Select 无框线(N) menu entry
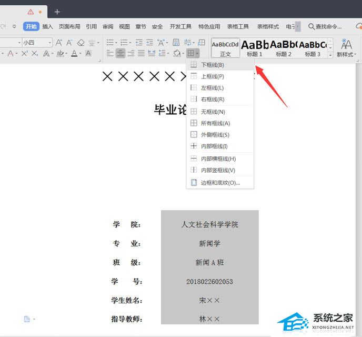 [x=219, y=112]
